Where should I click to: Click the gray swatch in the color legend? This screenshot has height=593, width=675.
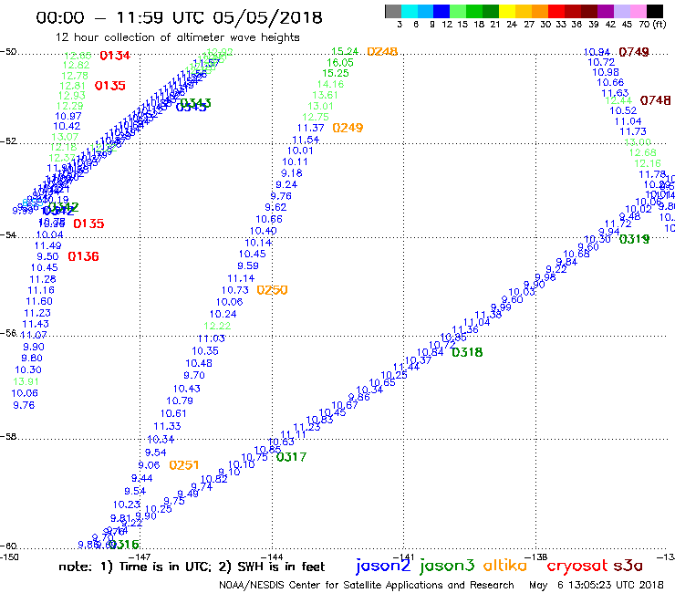393,11
